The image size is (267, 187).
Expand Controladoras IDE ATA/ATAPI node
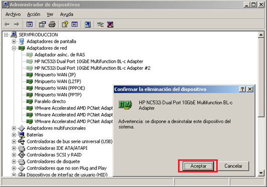14,148
